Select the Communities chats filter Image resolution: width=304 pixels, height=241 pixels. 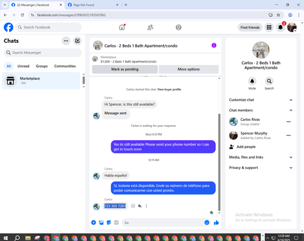click(x=65, y=66)
